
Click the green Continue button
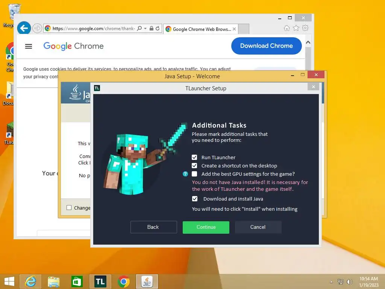206,227
